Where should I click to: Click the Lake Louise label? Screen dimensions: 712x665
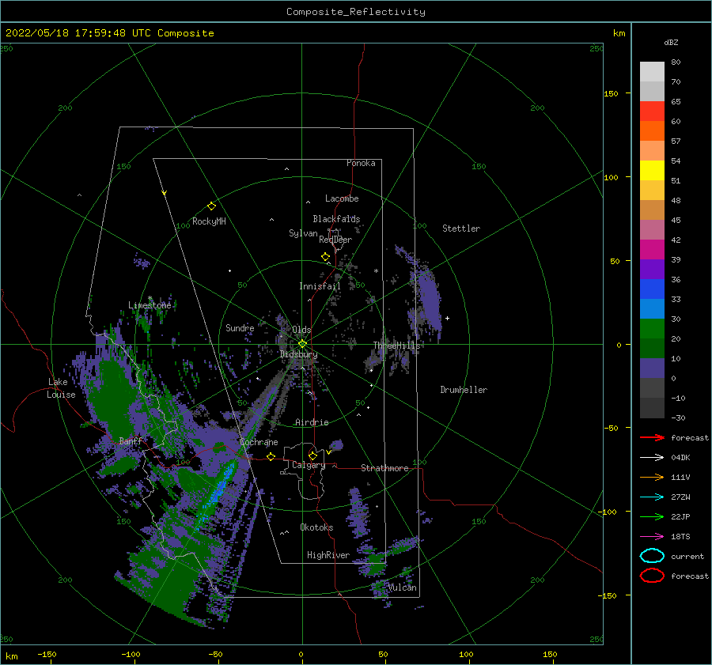pyautogui.click(x=61, y=388)
